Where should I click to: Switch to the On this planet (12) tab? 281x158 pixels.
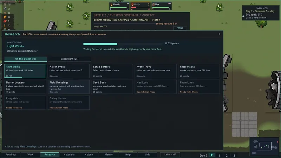click(26, 59)
